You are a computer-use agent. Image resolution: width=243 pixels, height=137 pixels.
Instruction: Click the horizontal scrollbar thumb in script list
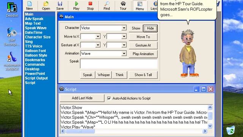click(x=80, y=131)
